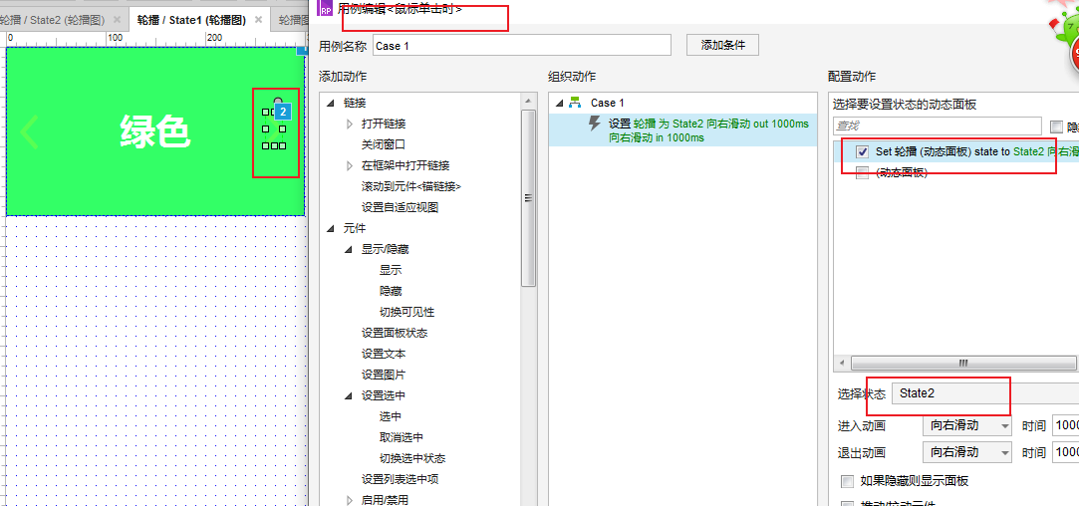
Task: Select the 设置面板状态 action
Action: coord(395,333)
